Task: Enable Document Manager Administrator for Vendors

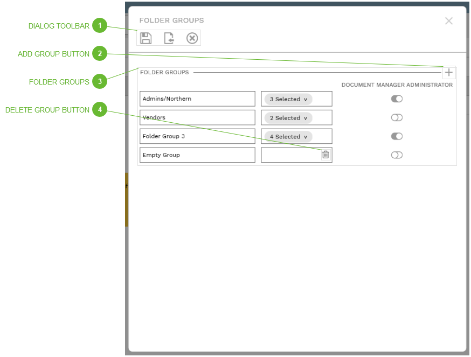Action: pos(397,117)
